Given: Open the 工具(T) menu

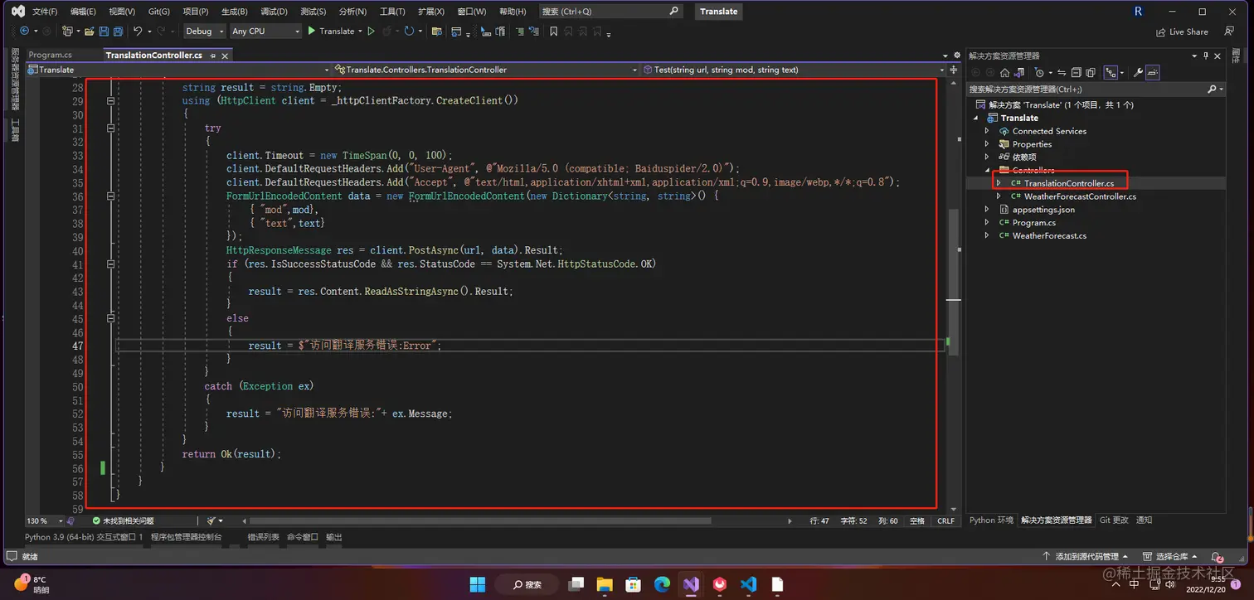Looking at the screenshot, I should tap(392, 12).
